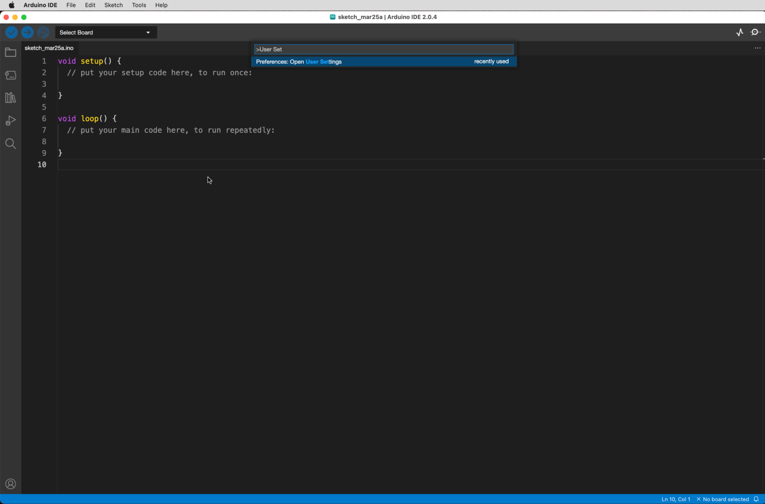This screenshot has height=504, width=765.
Task: Select the Debug sidebar icon
Action: [10, 120]
